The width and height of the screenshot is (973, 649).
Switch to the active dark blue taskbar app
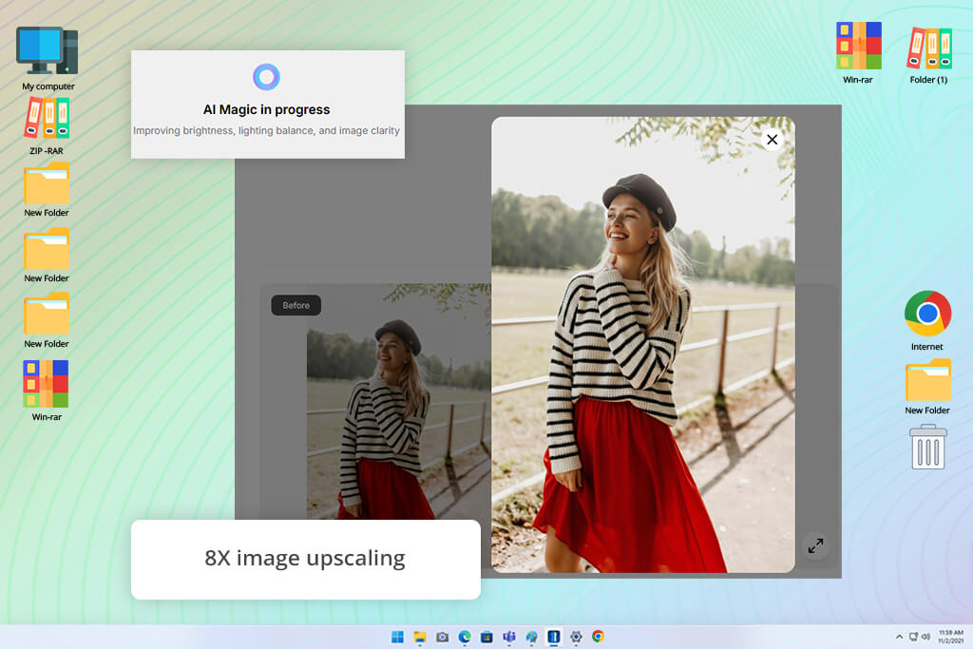[554, 637]
